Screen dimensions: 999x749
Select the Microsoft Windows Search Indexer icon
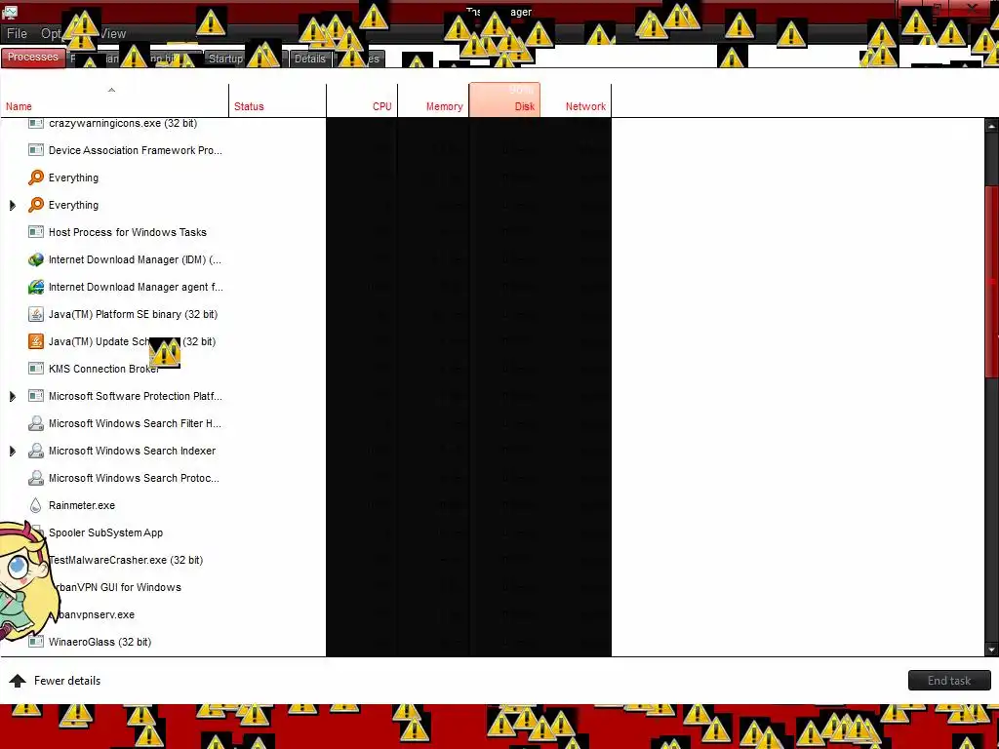(x=36, y=451)
